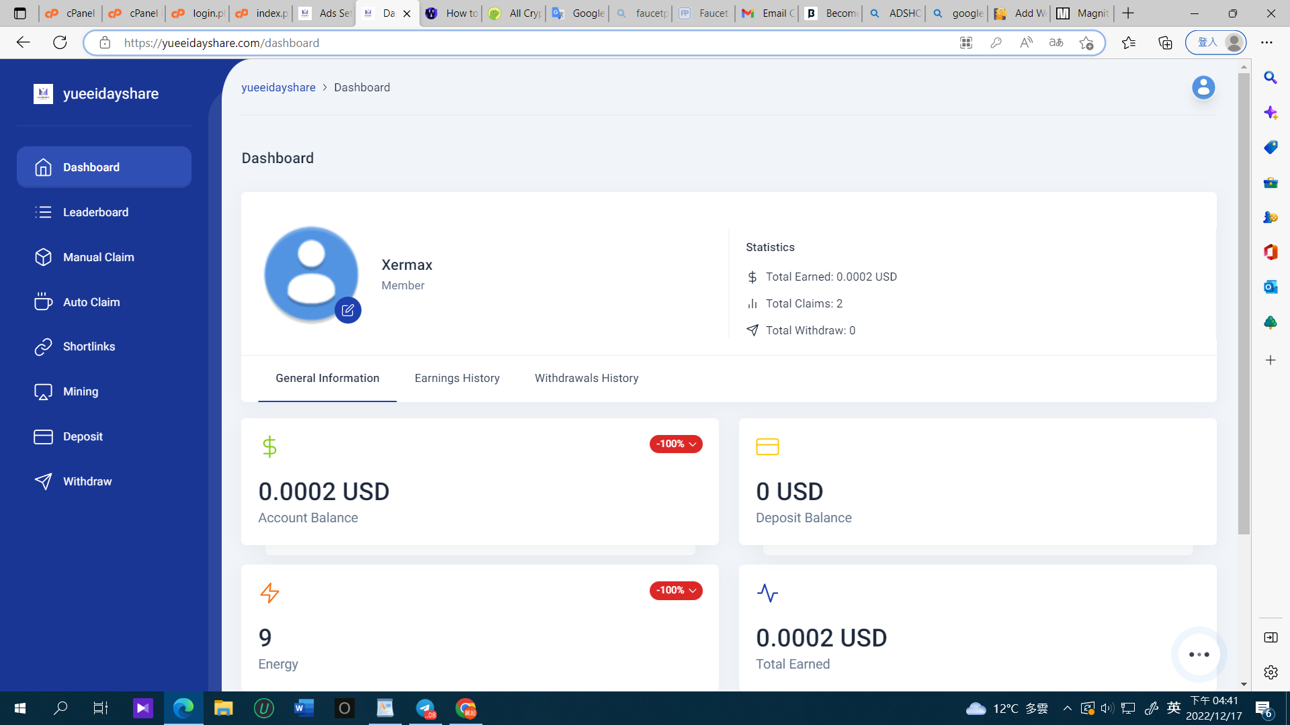Open Edge sidebar Office icon
This screenshot has width=1290, height=725.
(1271, 252)
